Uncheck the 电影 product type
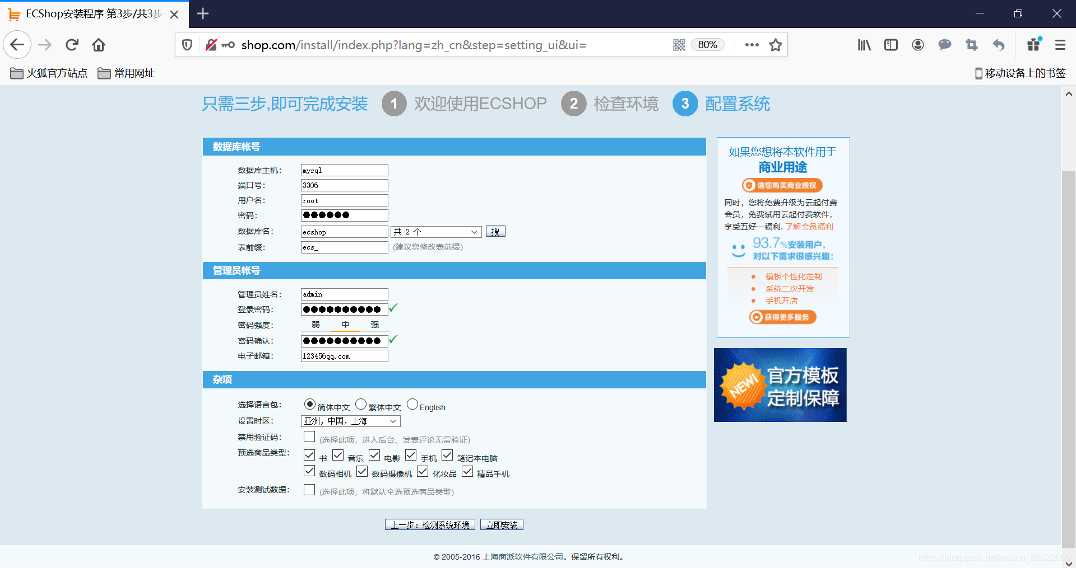This screenshot has height=568, width=1076. pyautogui.click(x=374, y=455)
